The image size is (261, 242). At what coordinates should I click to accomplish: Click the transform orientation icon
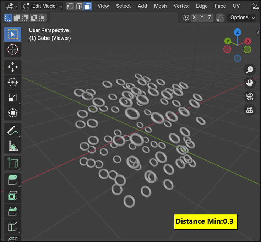click(255, 6)
